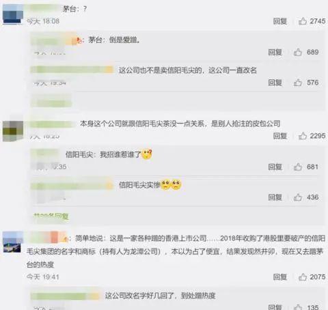Open blurred username before 这公司改名字好几回了
The width and height of the screenshot is (328, 310).
pyautogui.click(x=65, y=296)
